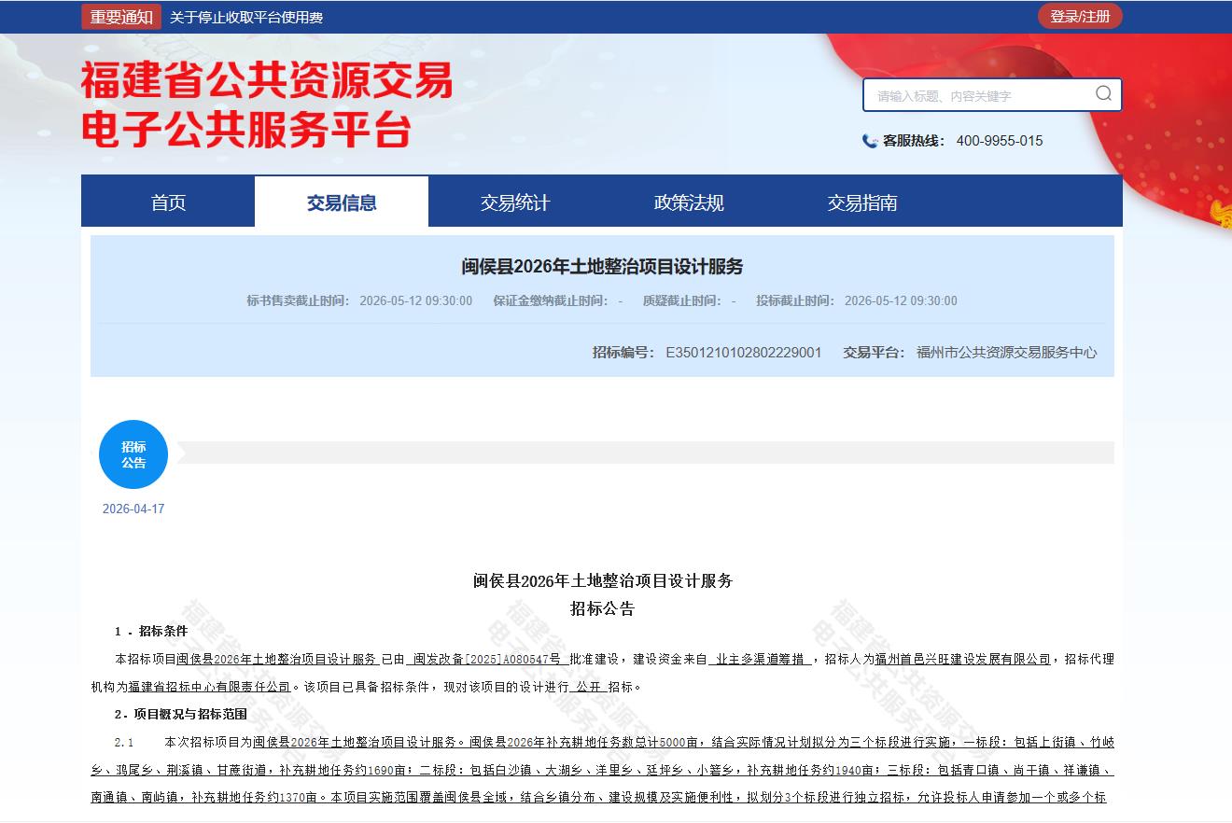Click the hotline number 400-9955-015
This screenshot has width=1232, height=823.
999,141
